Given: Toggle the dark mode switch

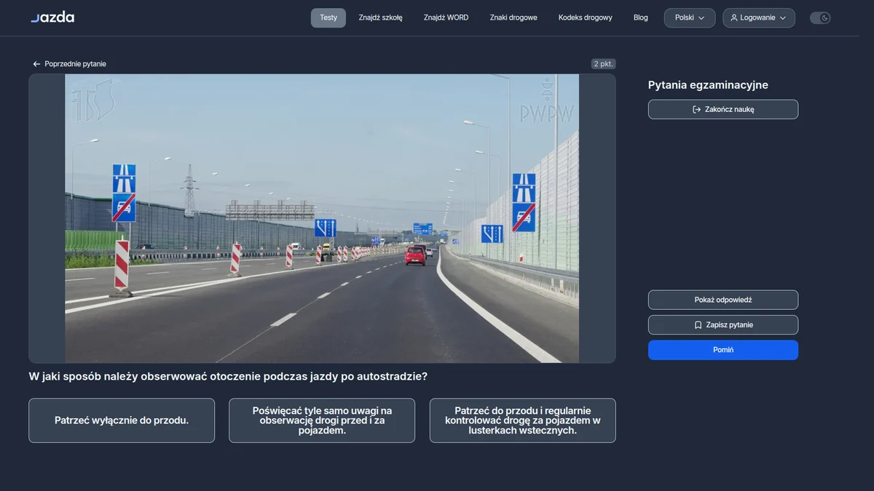Looking at the screenshot, I should tap(820, 17).
